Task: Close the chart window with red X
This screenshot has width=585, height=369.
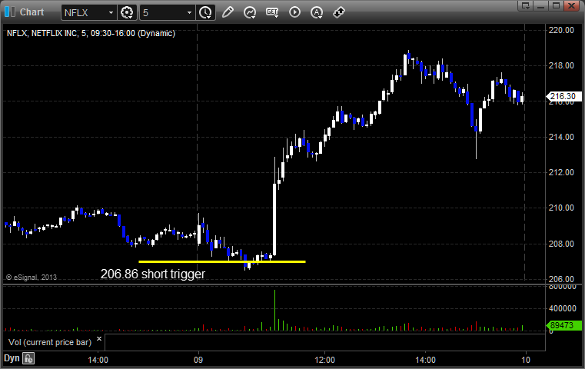Action: (572, 5)
